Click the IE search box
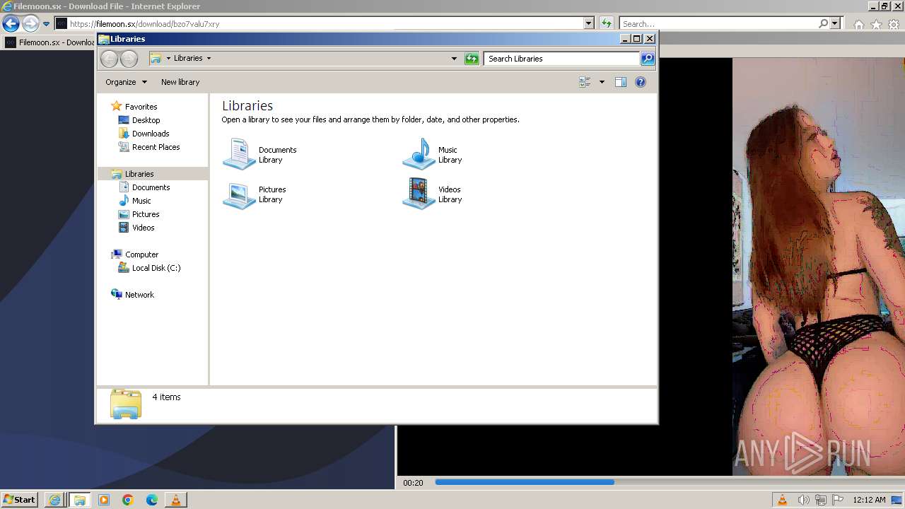 pyautogui.click(x=718, y=23)
